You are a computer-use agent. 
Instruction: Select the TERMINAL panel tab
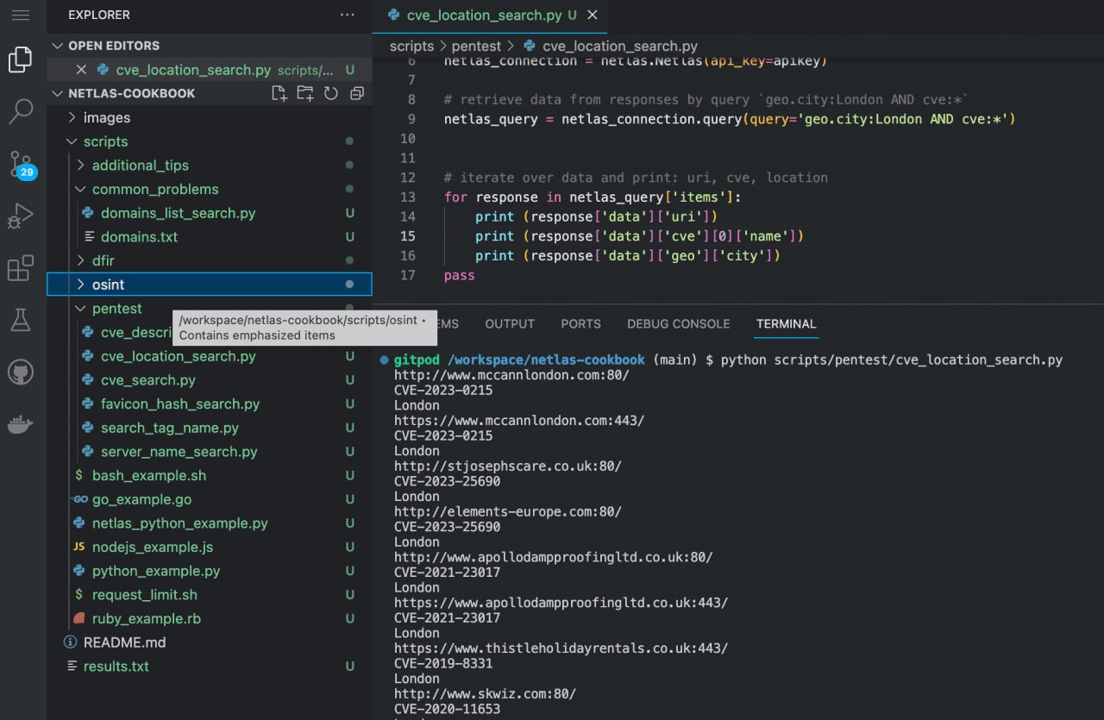[x=786, y=324]
